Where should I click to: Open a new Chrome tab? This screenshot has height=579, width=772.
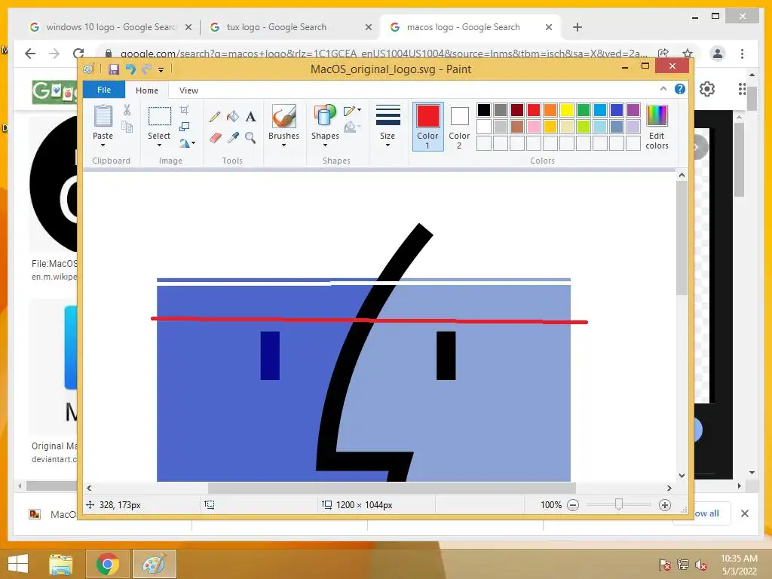pyautogui.click(x=577, y=27)
